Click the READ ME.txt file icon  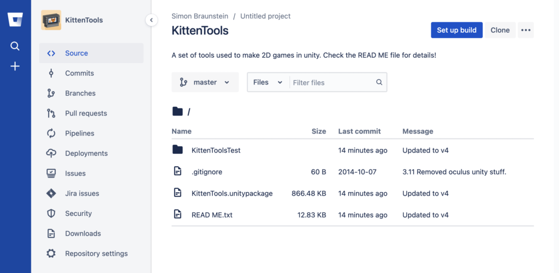(177, 215)
